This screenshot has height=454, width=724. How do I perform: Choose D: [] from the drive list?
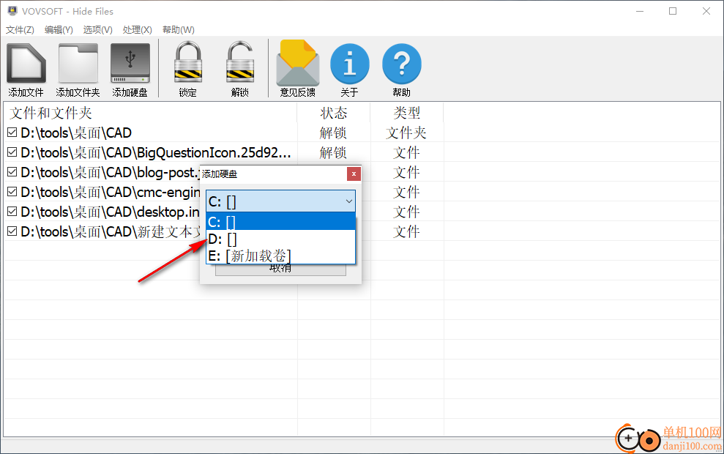(x=280, y=239)
